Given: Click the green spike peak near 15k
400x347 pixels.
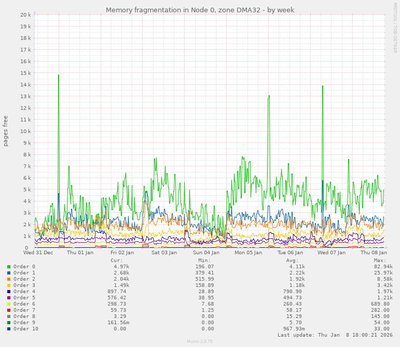Looking at the screenshot, I should 59,76.
